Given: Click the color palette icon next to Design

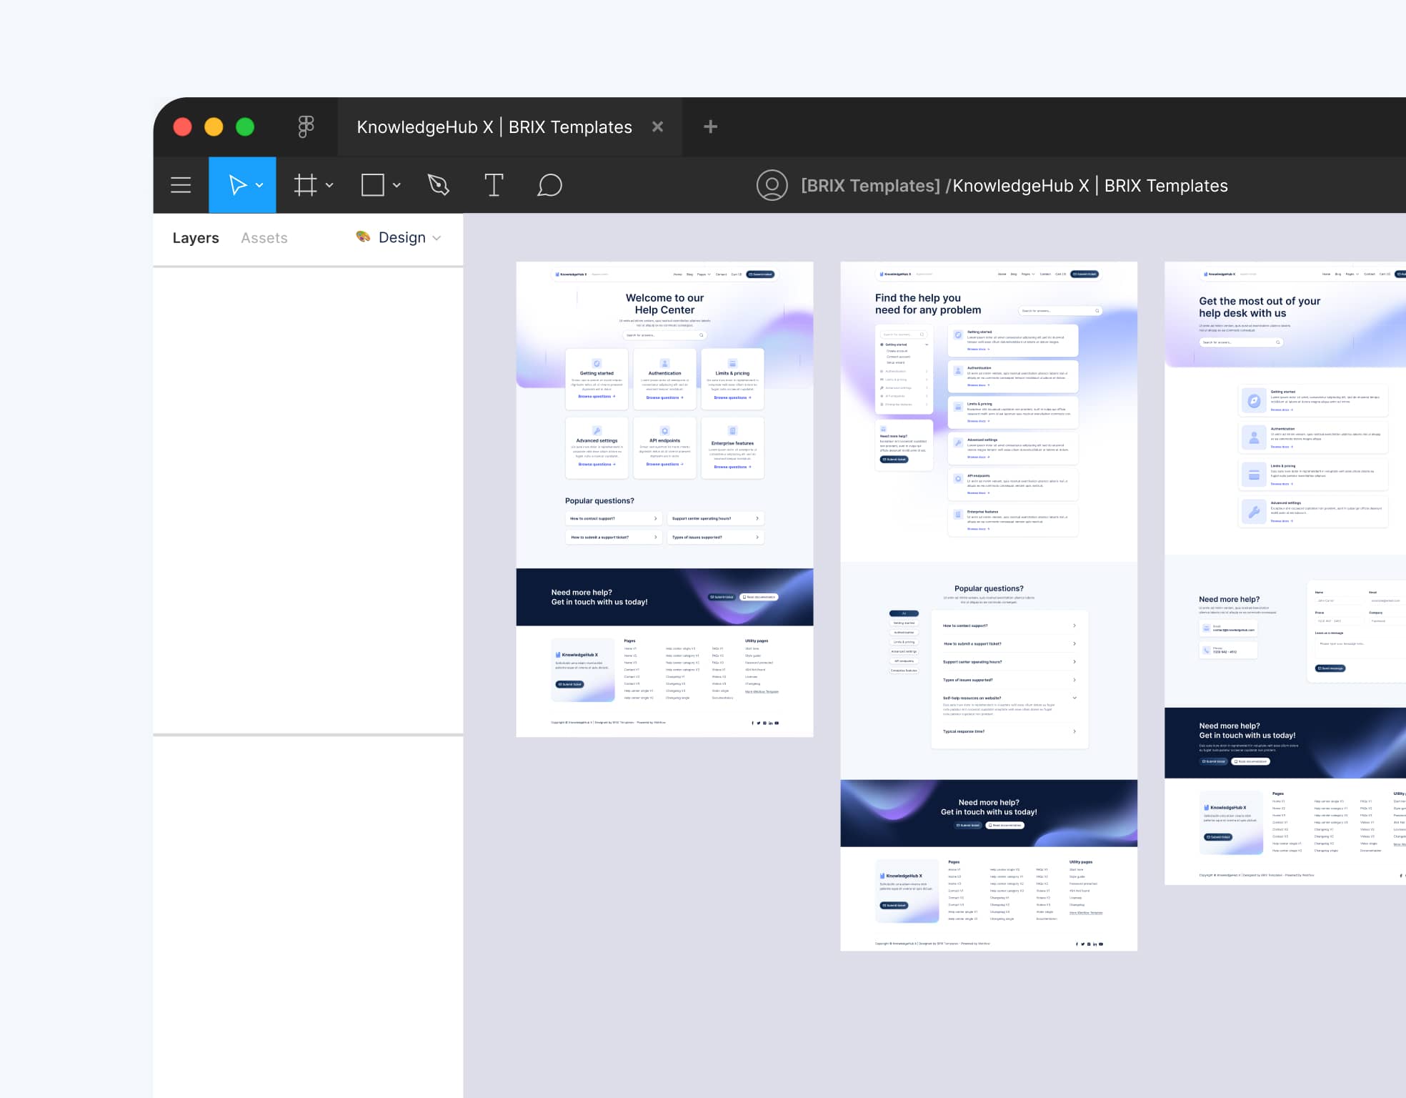Looking at the screenshot, I should (363, 237).
